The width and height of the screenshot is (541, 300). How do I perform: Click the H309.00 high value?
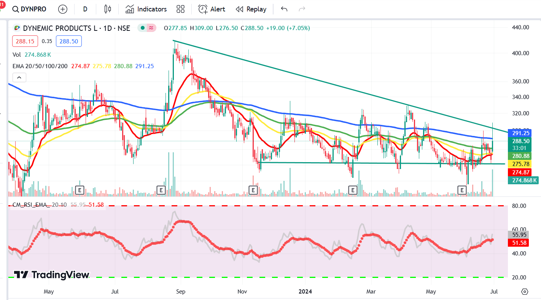click(x=202, y=28)
